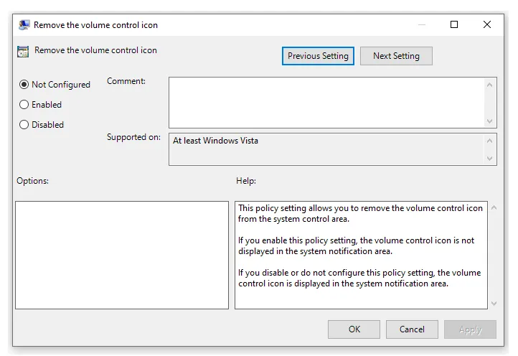Click the title bar text of the dialog
The image size is (518, 356).
point(96,25)
